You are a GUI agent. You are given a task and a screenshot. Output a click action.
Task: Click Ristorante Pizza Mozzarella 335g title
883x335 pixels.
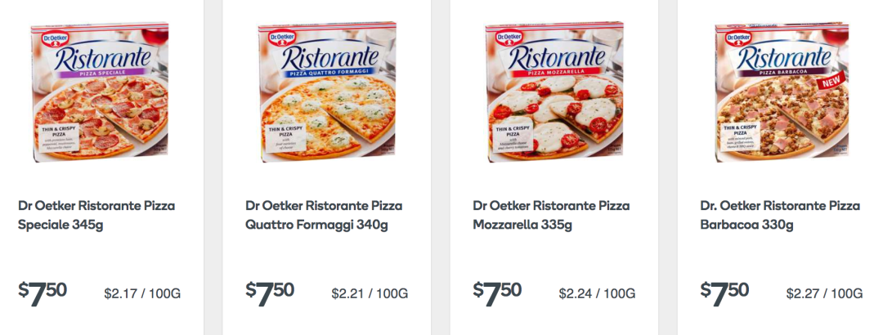tap(551, 216)
